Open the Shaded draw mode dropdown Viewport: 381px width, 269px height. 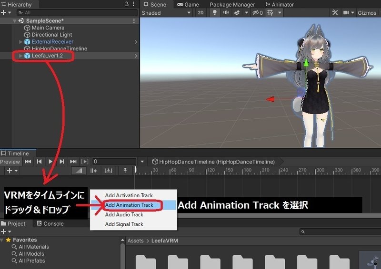pyautogui.click(x=166, y=13)
